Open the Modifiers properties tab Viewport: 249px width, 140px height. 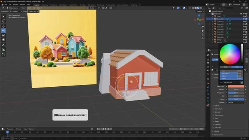[x=208, y=87]
